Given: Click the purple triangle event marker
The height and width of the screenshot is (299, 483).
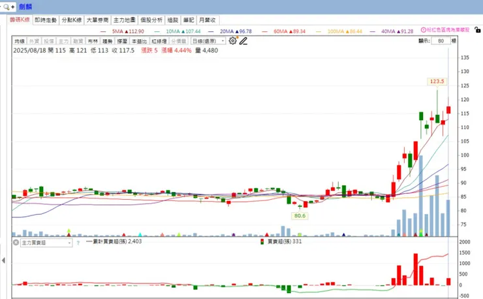Looking at the screenshot, I should point(234,234).
